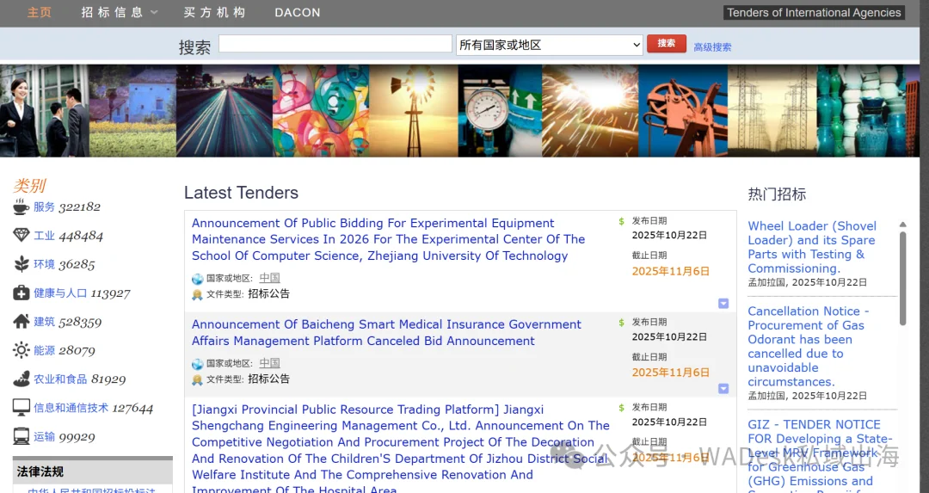This screenshot has height=493, width=929.
Task: Open 服务 category link
Action: [44, 206]
